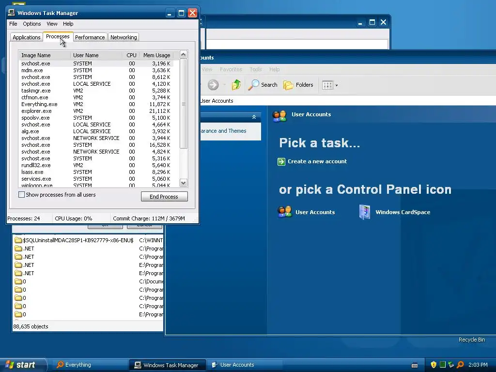Viewport: 496px width, 372px height.
Task: Open the Help menu in Task Manager
Action: (x=68, y=24)
